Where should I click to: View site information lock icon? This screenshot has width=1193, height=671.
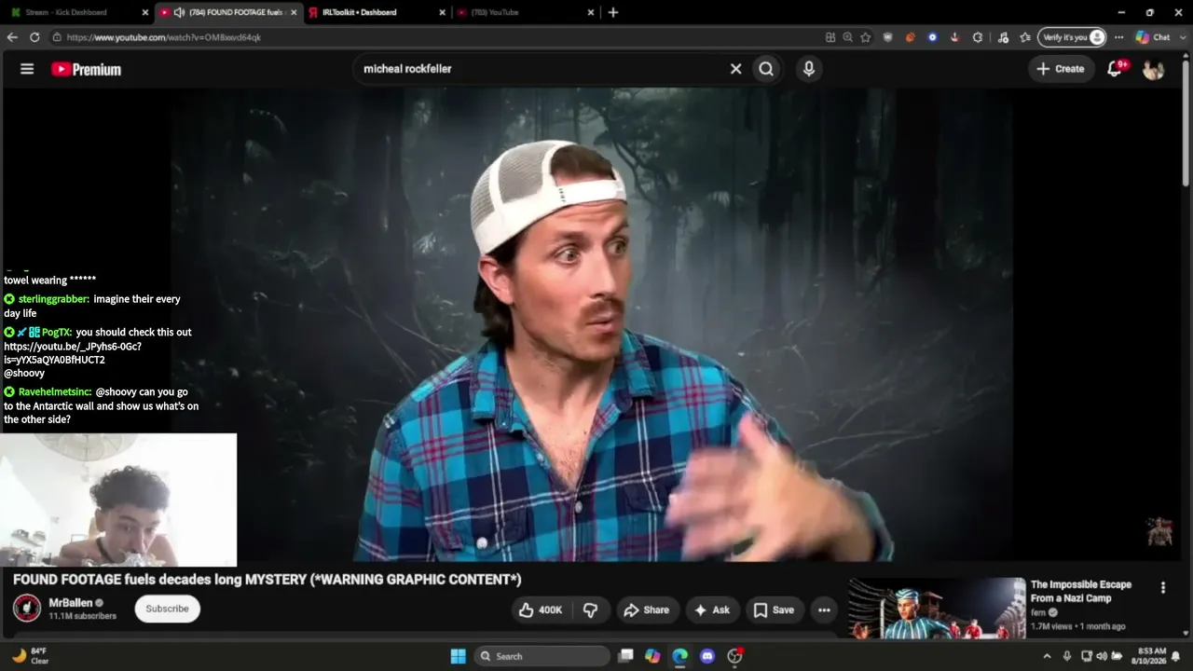pos(57,37)
